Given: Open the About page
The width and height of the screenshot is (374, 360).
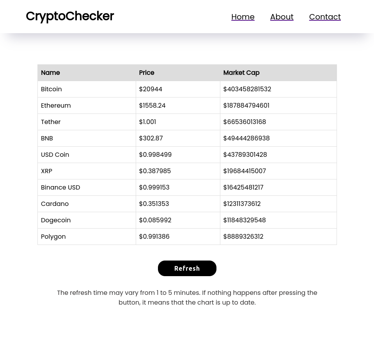Looking at the screenshot, I should (282, 17).
